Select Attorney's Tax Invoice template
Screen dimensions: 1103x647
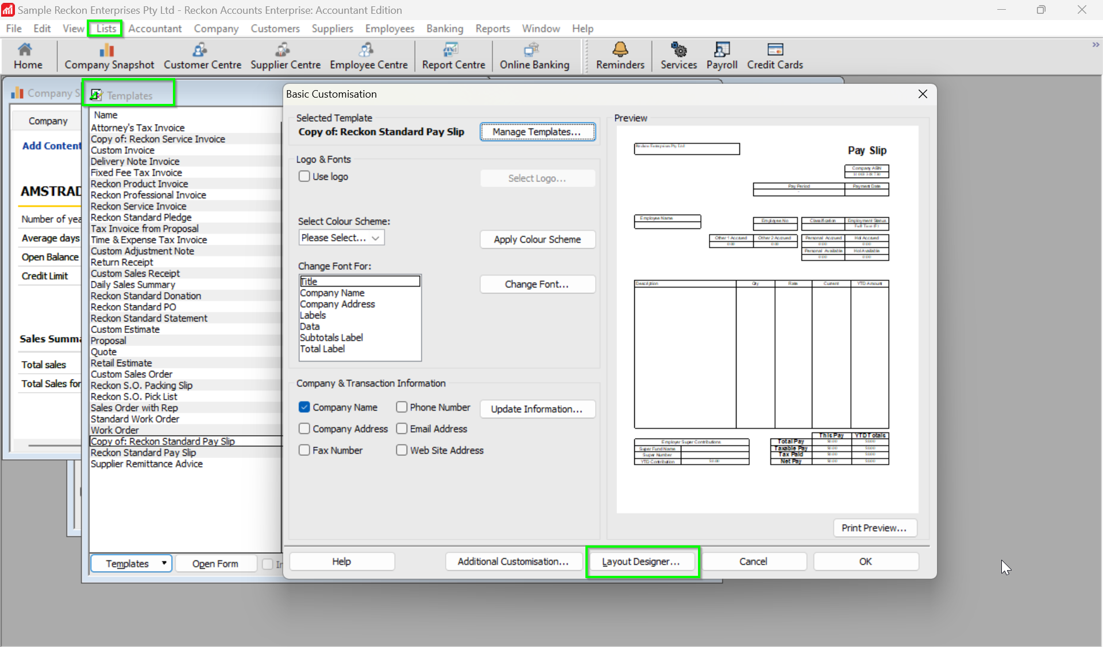[186, 127]
